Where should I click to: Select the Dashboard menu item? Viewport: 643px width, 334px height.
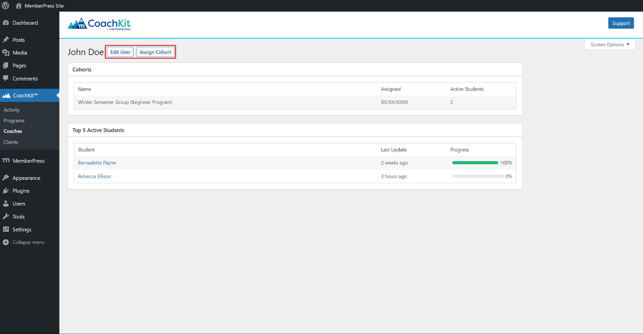(24, 23)
